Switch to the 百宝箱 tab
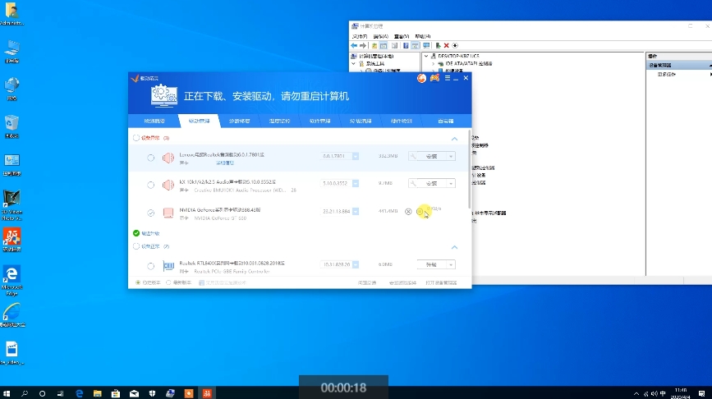The width and height of the screenshot is (712, 399). (445, 122)
